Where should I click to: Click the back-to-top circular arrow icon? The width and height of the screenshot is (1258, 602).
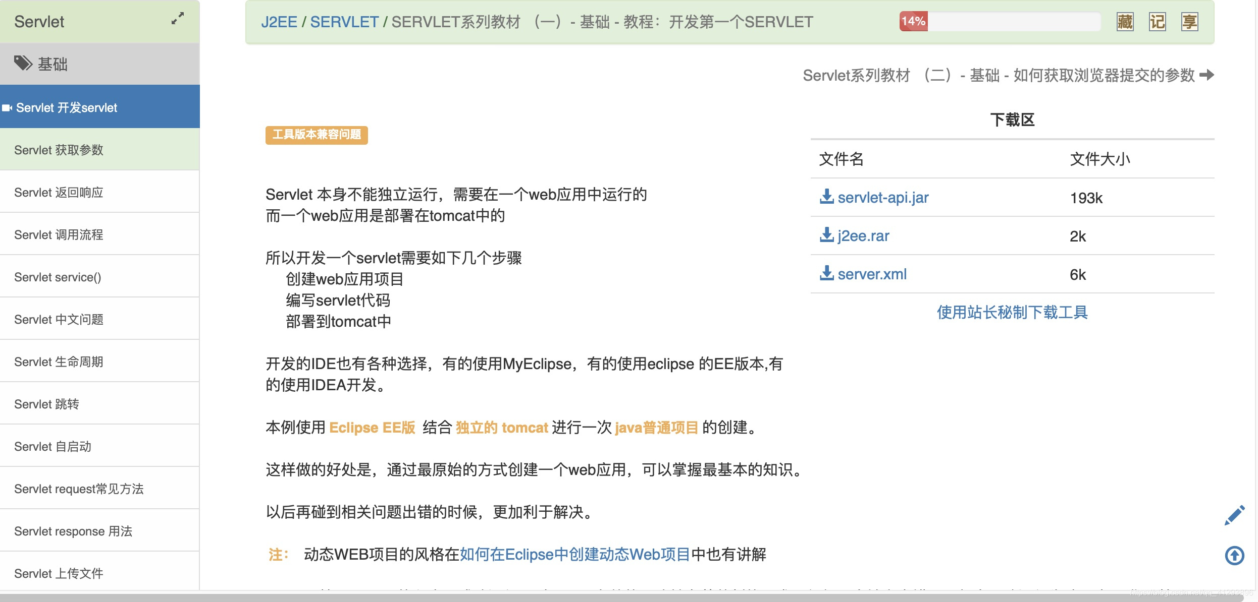pos(1235,556)
